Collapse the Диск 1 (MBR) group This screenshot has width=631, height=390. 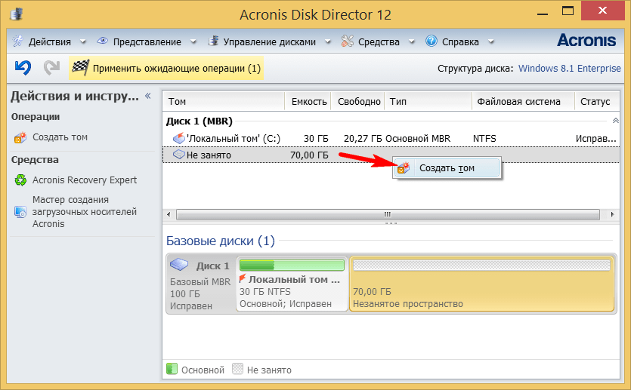pos(615,121)
